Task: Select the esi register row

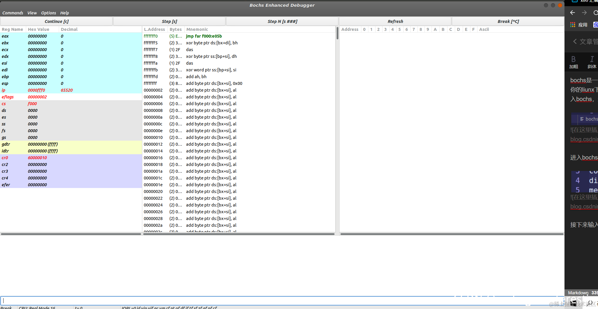Action: pos(71,63)
